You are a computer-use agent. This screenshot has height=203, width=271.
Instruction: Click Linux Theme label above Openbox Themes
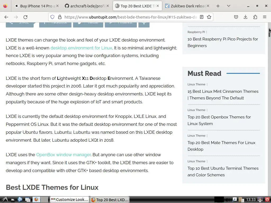point(196,110)
